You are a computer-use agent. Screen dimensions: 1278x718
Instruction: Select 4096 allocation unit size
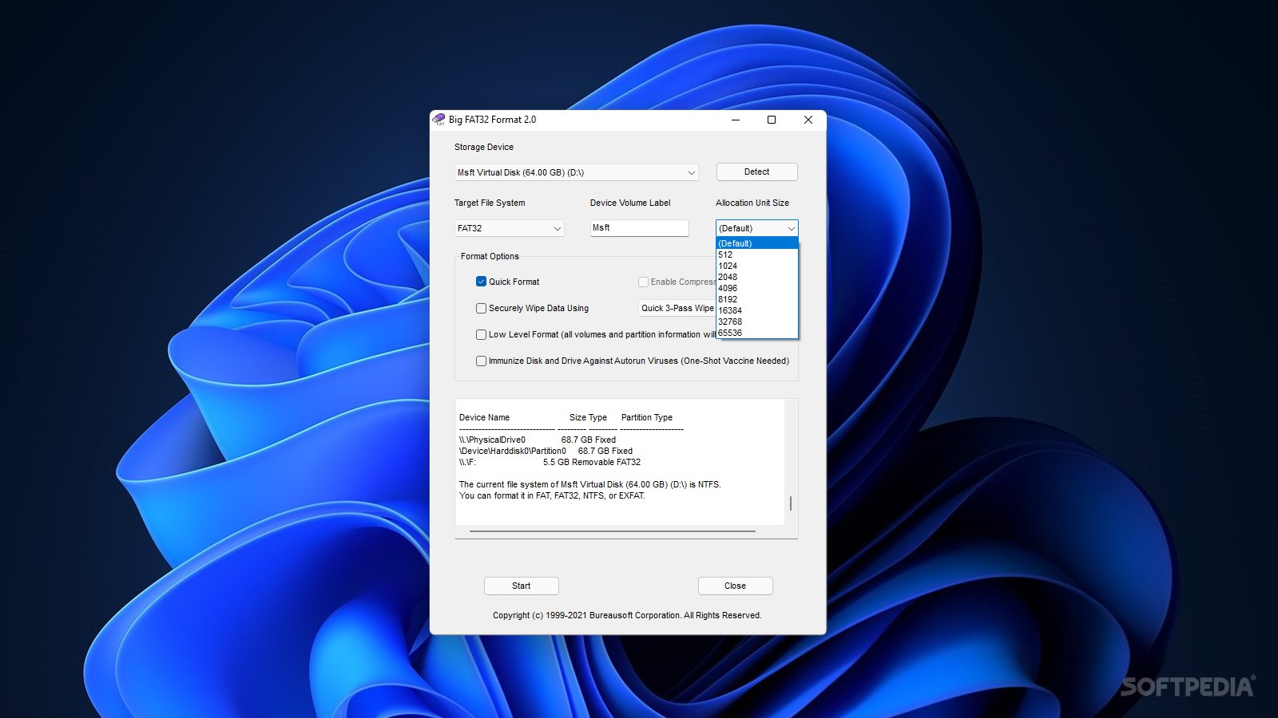tap(756, 288)
